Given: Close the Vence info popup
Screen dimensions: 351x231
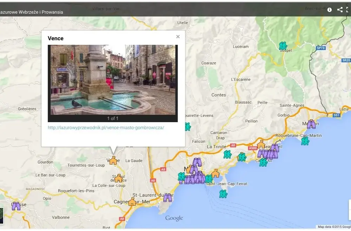Looking at the screenshot, I should click(178, 37).
